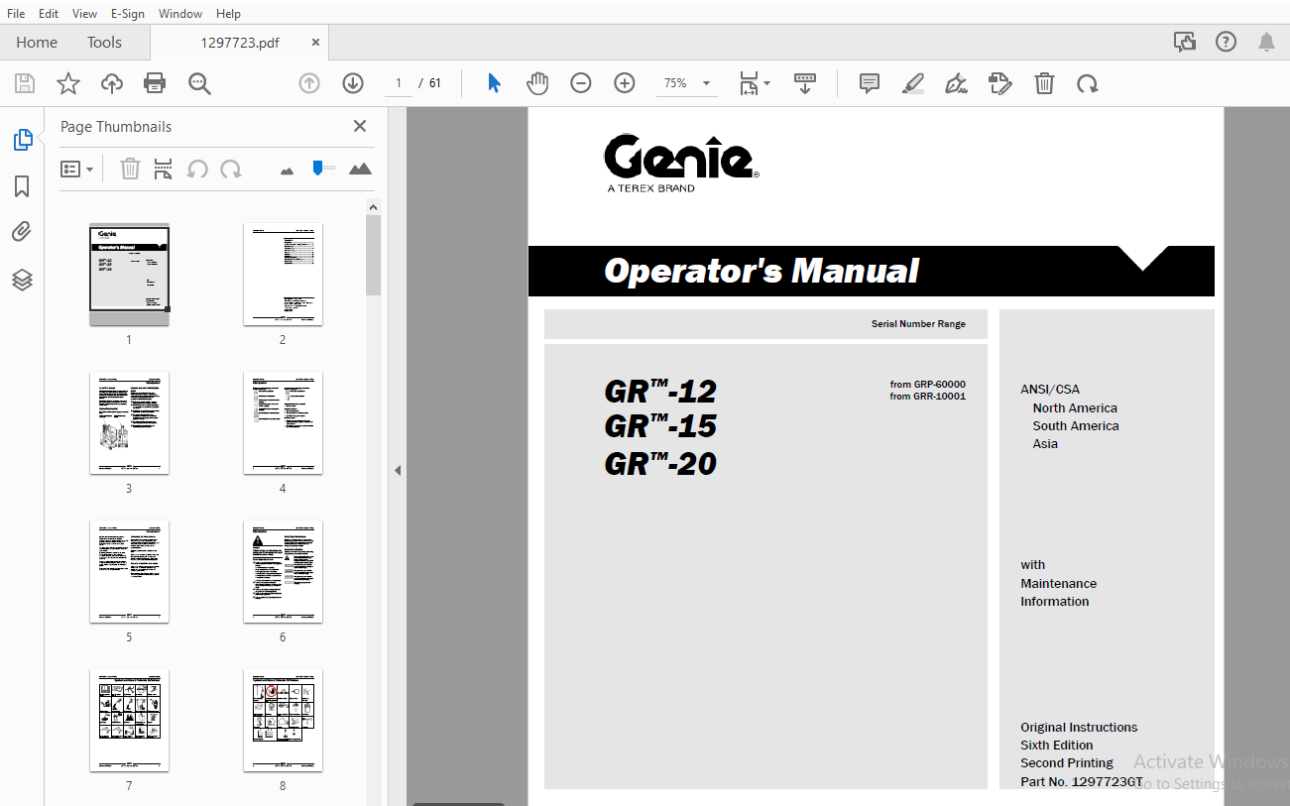Open the Edit menu
The image size is (1290, 806).
click(49, 14)
